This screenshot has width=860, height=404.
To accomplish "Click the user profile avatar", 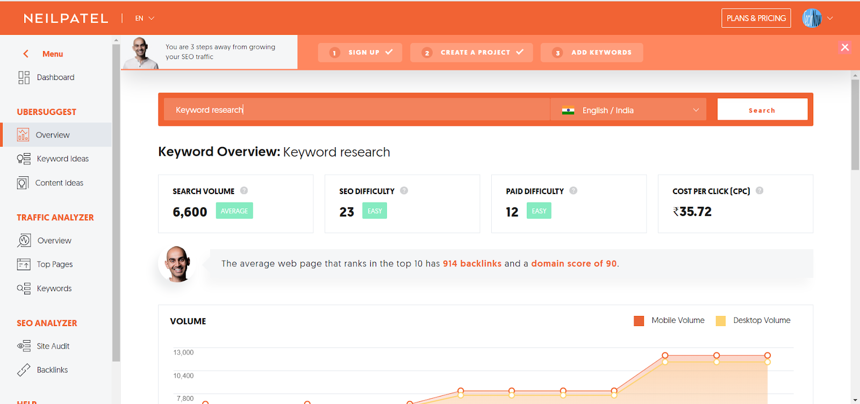I will pos(812,18).
